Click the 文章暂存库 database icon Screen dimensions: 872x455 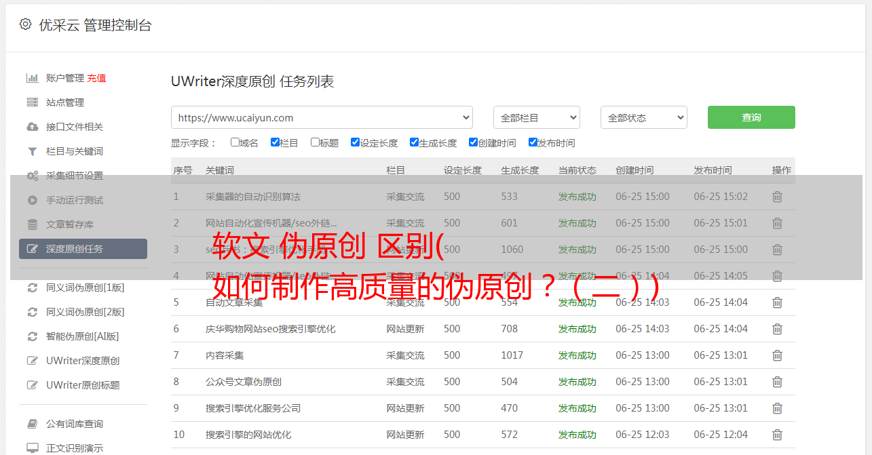(33, 224)
